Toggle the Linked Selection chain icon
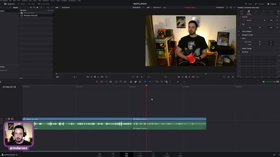Image resolution: width=280 pixels, height=157 pixels. coord(136,82)
